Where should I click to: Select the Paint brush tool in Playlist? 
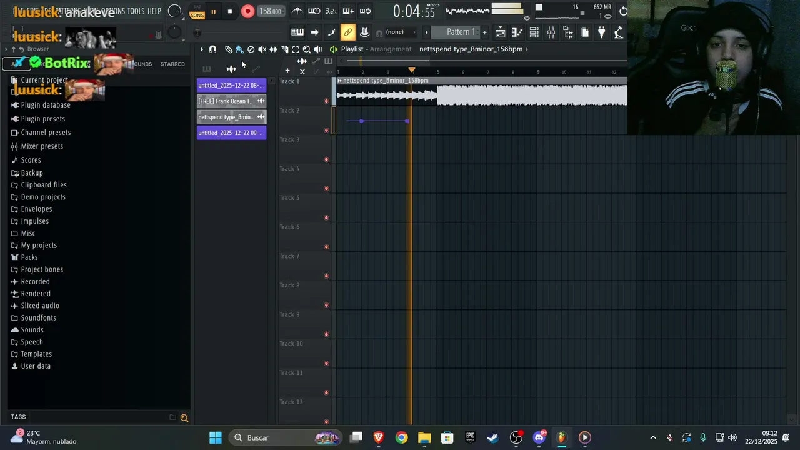pos(239,49)
